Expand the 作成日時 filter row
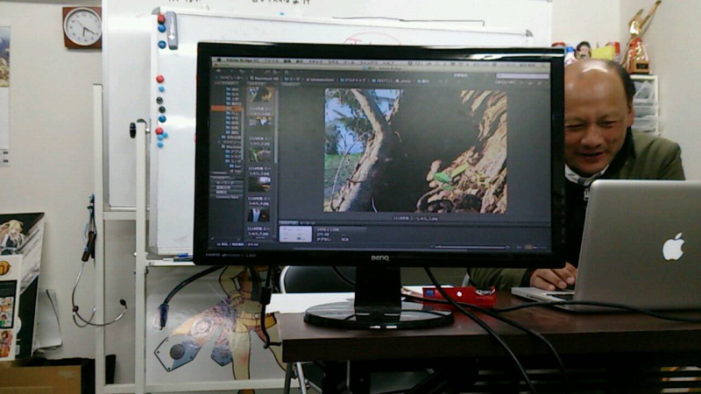This screenshot has width=701, height=394. pos(228,187)
